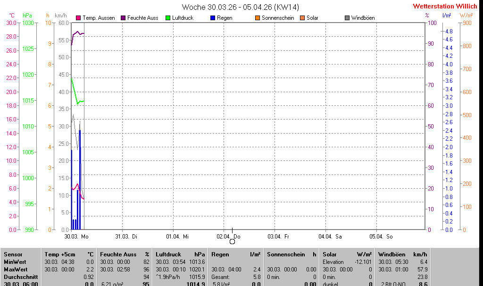Click the Windböen km/h table header
Image resolution: width=483 pixels, height=286 pixels.
(403, 254)
